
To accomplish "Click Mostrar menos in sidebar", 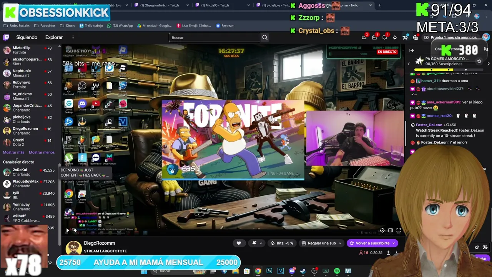I will (x=42, y=152).
